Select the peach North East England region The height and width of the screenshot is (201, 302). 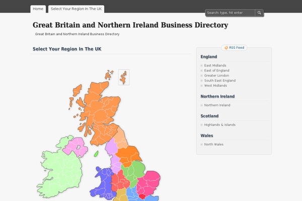[121, 138]
